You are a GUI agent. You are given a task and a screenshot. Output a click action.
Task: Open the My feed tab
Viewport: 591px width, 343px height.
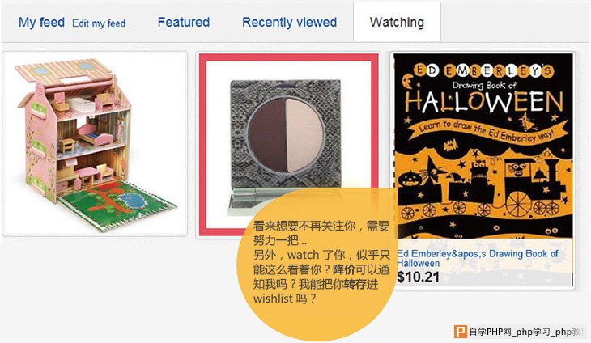tap(41, 22)
